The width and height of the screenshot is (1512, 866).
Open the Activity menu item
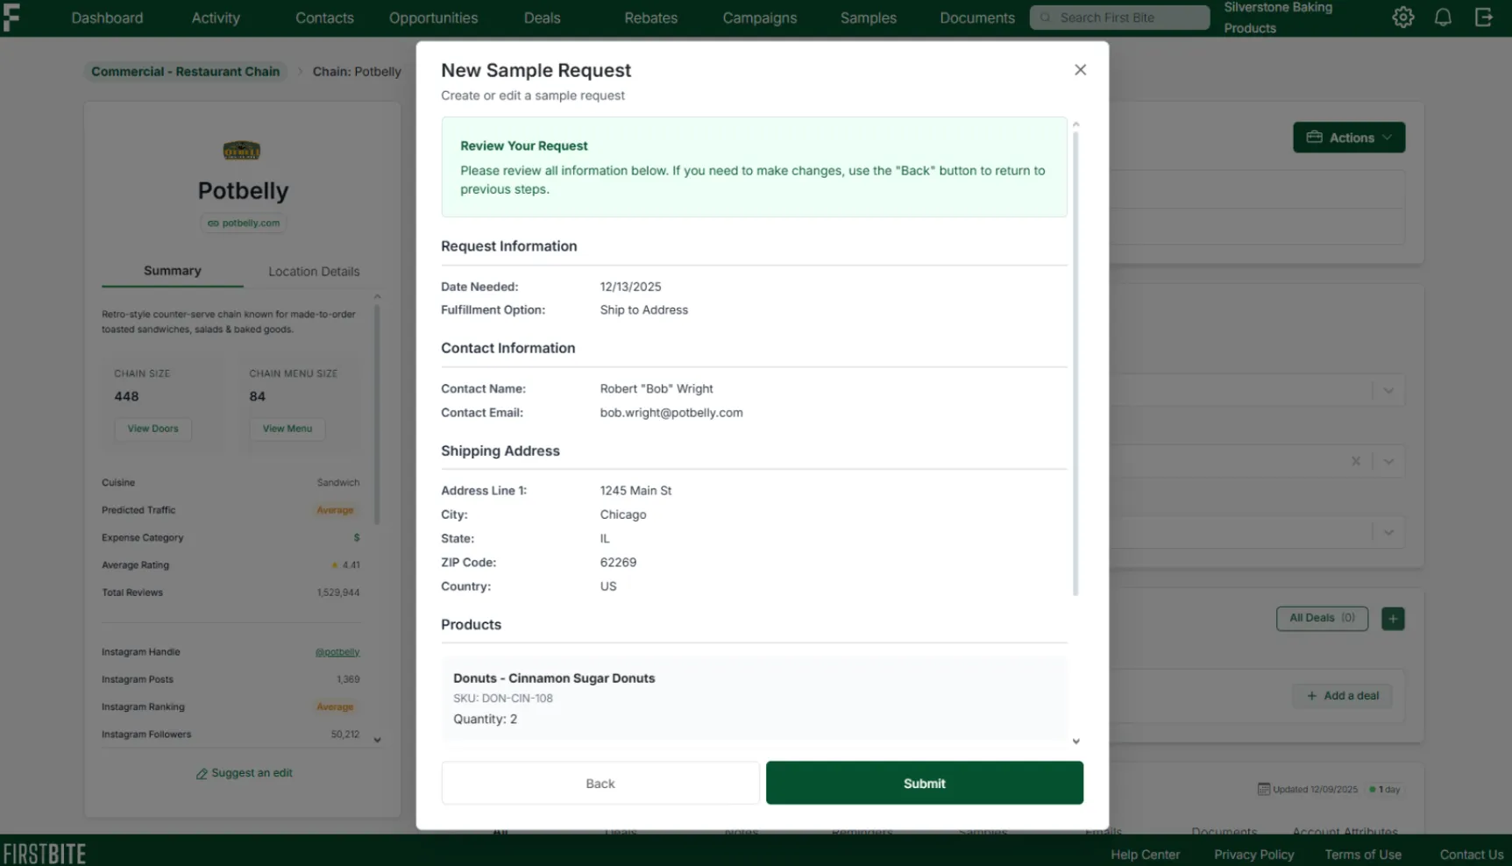(216, 18)
